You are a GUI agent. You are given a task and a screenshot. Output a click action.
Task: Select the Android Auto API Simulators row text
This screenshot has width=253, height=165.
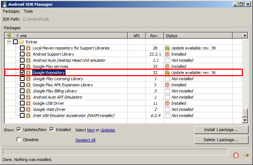pos(58,97)
